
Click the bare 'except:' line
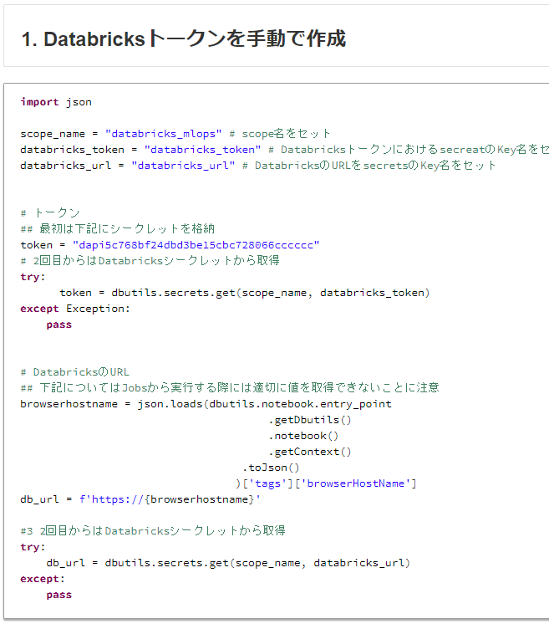click(43, 579)
